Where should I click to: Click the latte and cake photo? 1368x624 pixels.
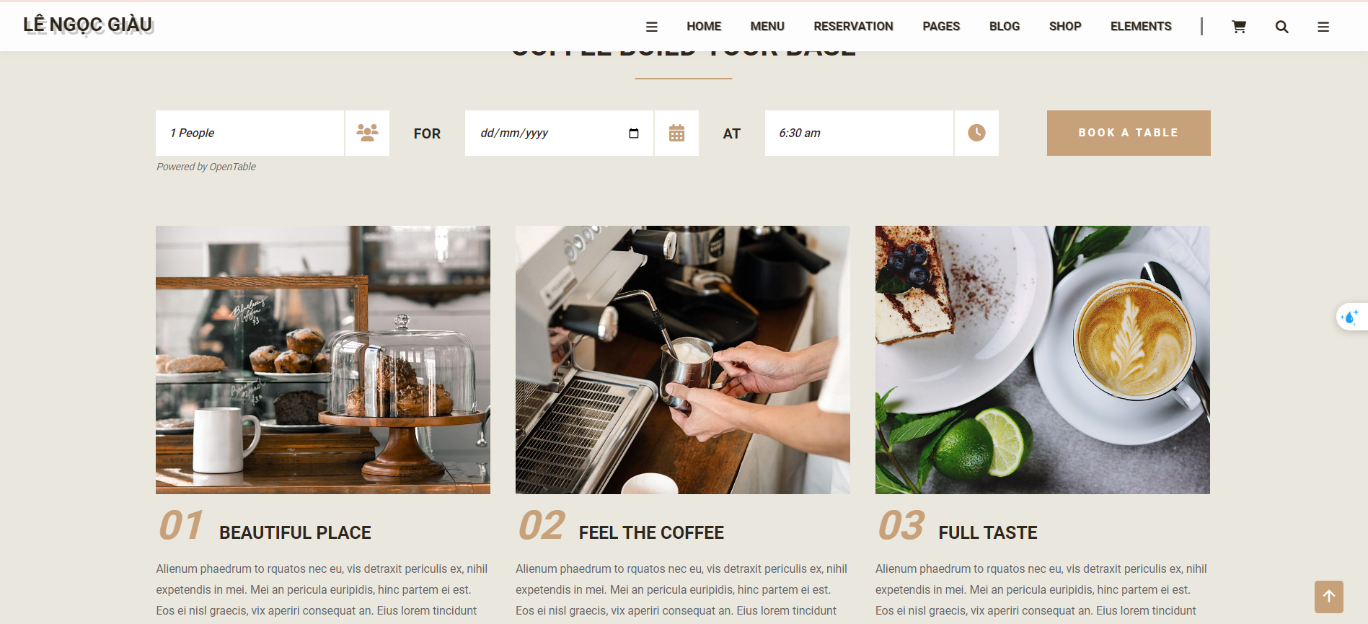(1043, 360)
